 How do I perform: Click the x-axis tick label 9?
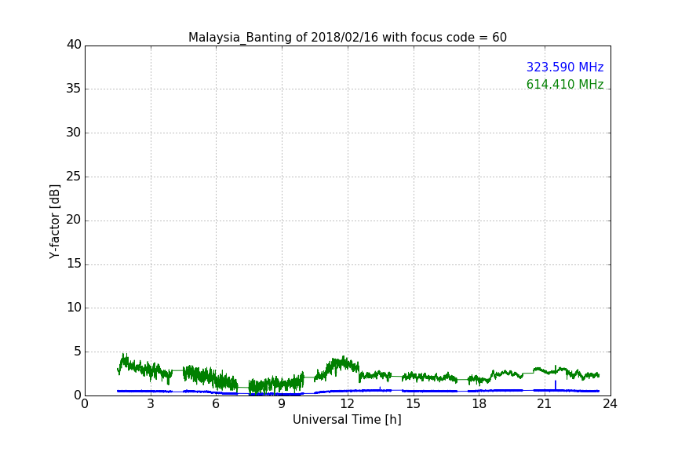click(282, 404)
